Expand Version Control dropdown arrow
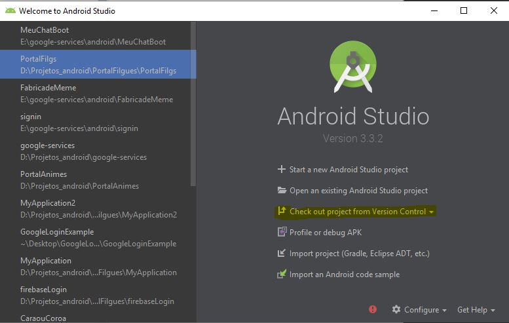Viewport: 509px width, 323px height. coord(431,212)
